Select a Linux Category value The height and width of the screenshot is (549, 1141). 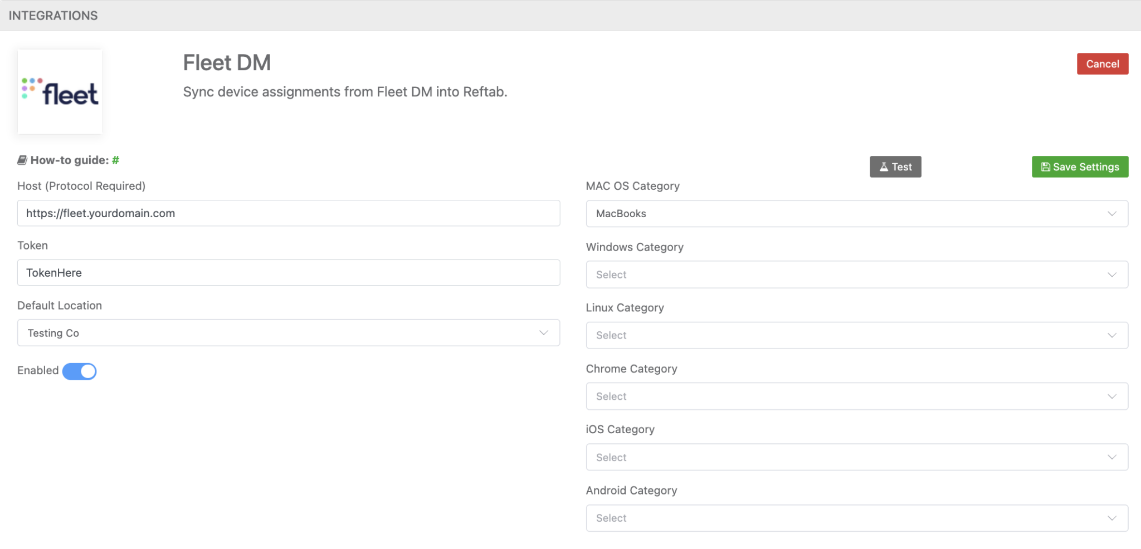856,335
